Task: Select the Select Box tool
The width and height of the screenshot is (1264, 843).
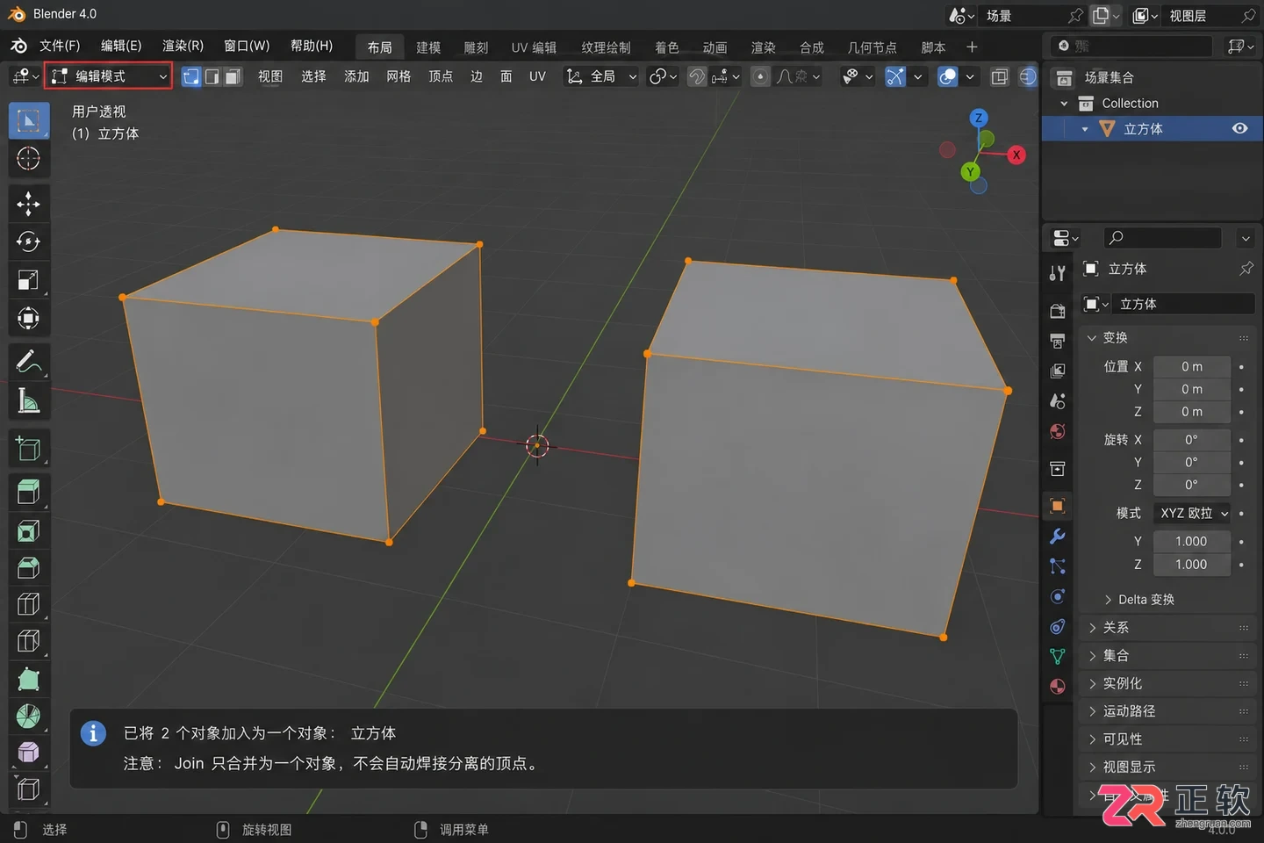Action: coord(29,121)
